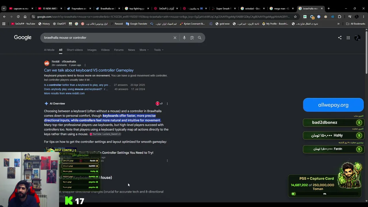Viewport: 368px width, 207px height.
Task: Open the apps shortcut in bookmarks bar
Action: [4, 24]
